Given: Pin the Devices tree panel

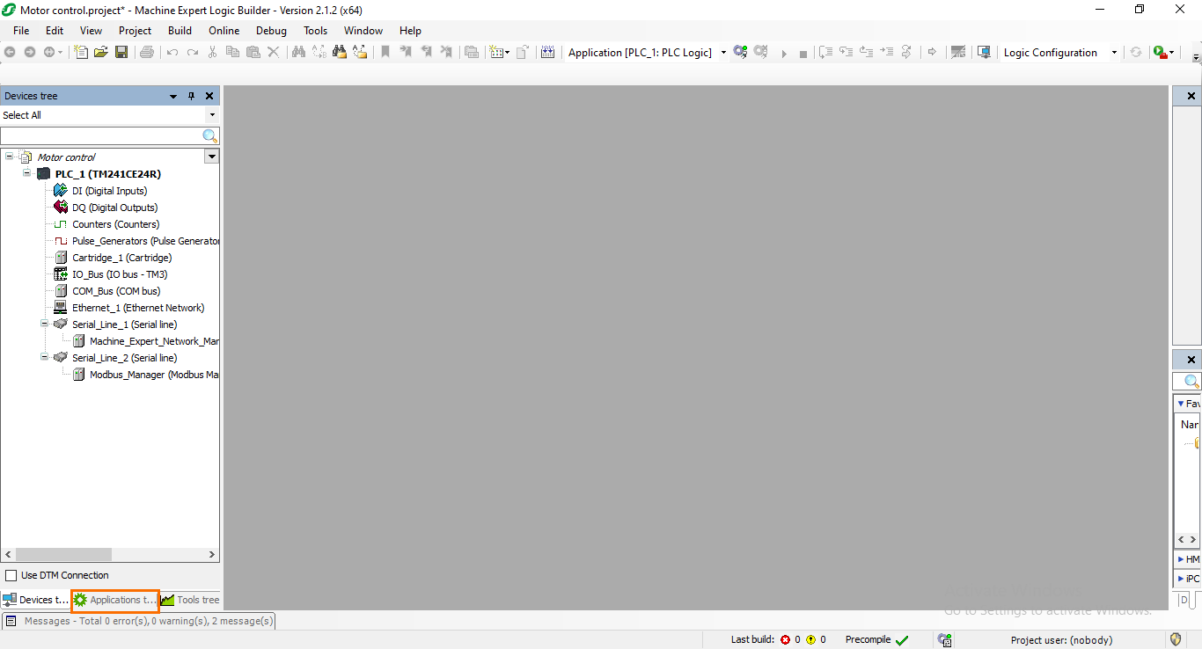Looking at the screenshot, I should (191, 96).
